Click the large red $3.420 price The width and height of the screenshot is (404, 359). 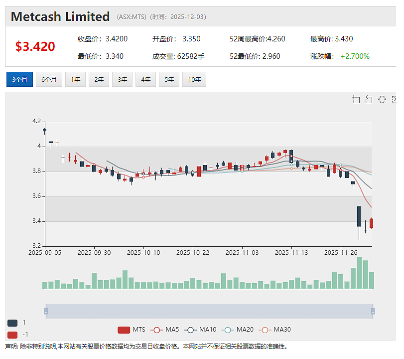click(35, 47)
